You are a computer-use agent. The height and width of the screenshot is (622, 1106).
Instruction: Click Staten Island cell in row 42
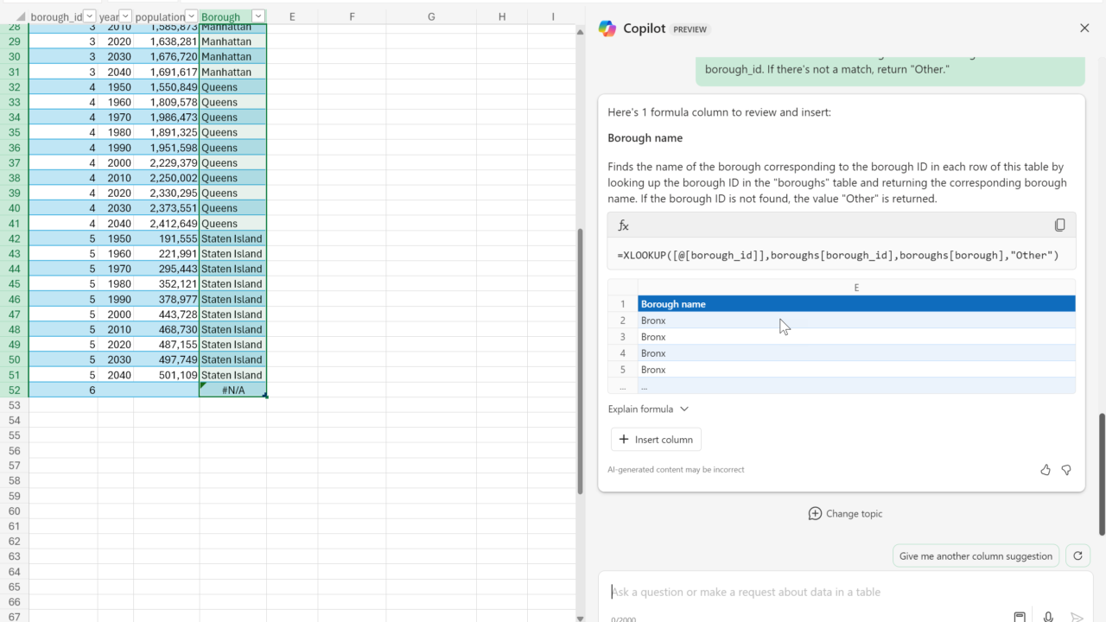tap(233, 238)
